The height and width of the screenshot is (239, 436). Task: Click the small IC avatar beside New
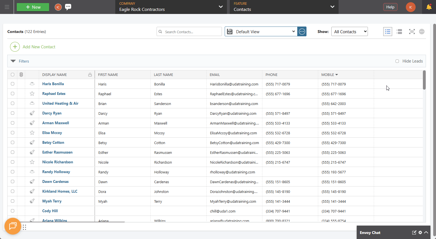(x=58, y=7)
